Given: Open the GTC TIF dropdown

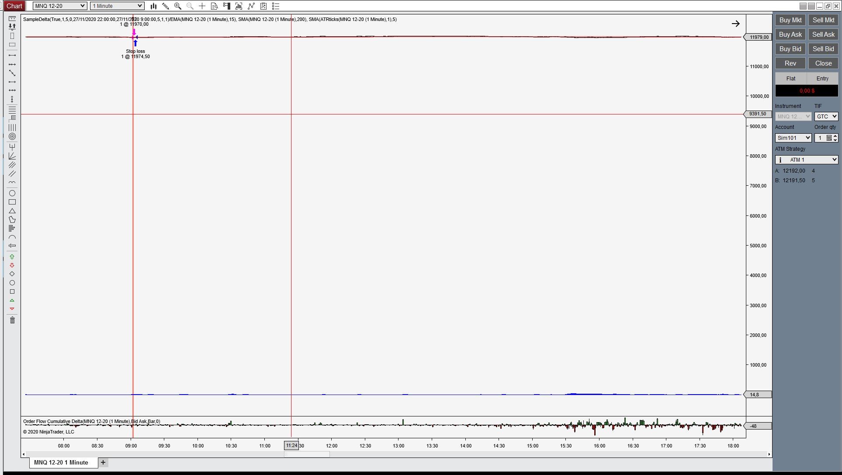Looking at the screenshot, I should 826,116.
